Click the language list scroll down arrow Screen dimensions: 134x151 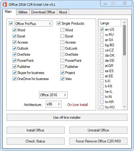[x=125, y=107]
